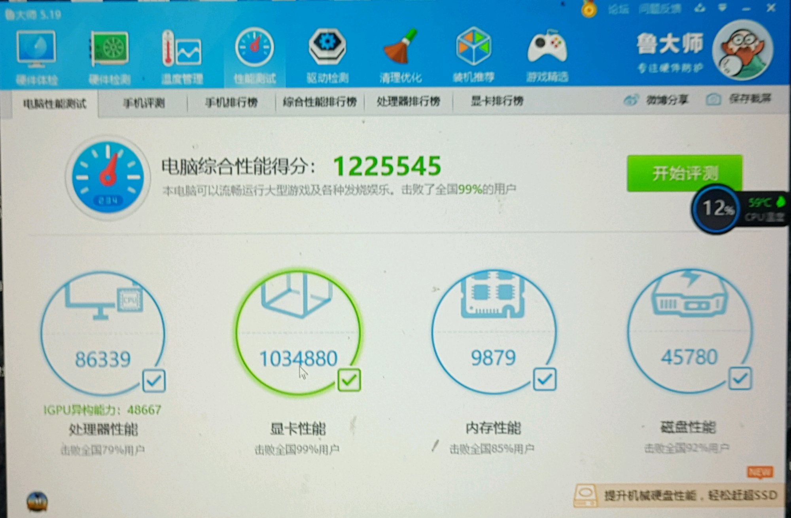Switch to the 综合性能排行榜 tab

(320, 102)
